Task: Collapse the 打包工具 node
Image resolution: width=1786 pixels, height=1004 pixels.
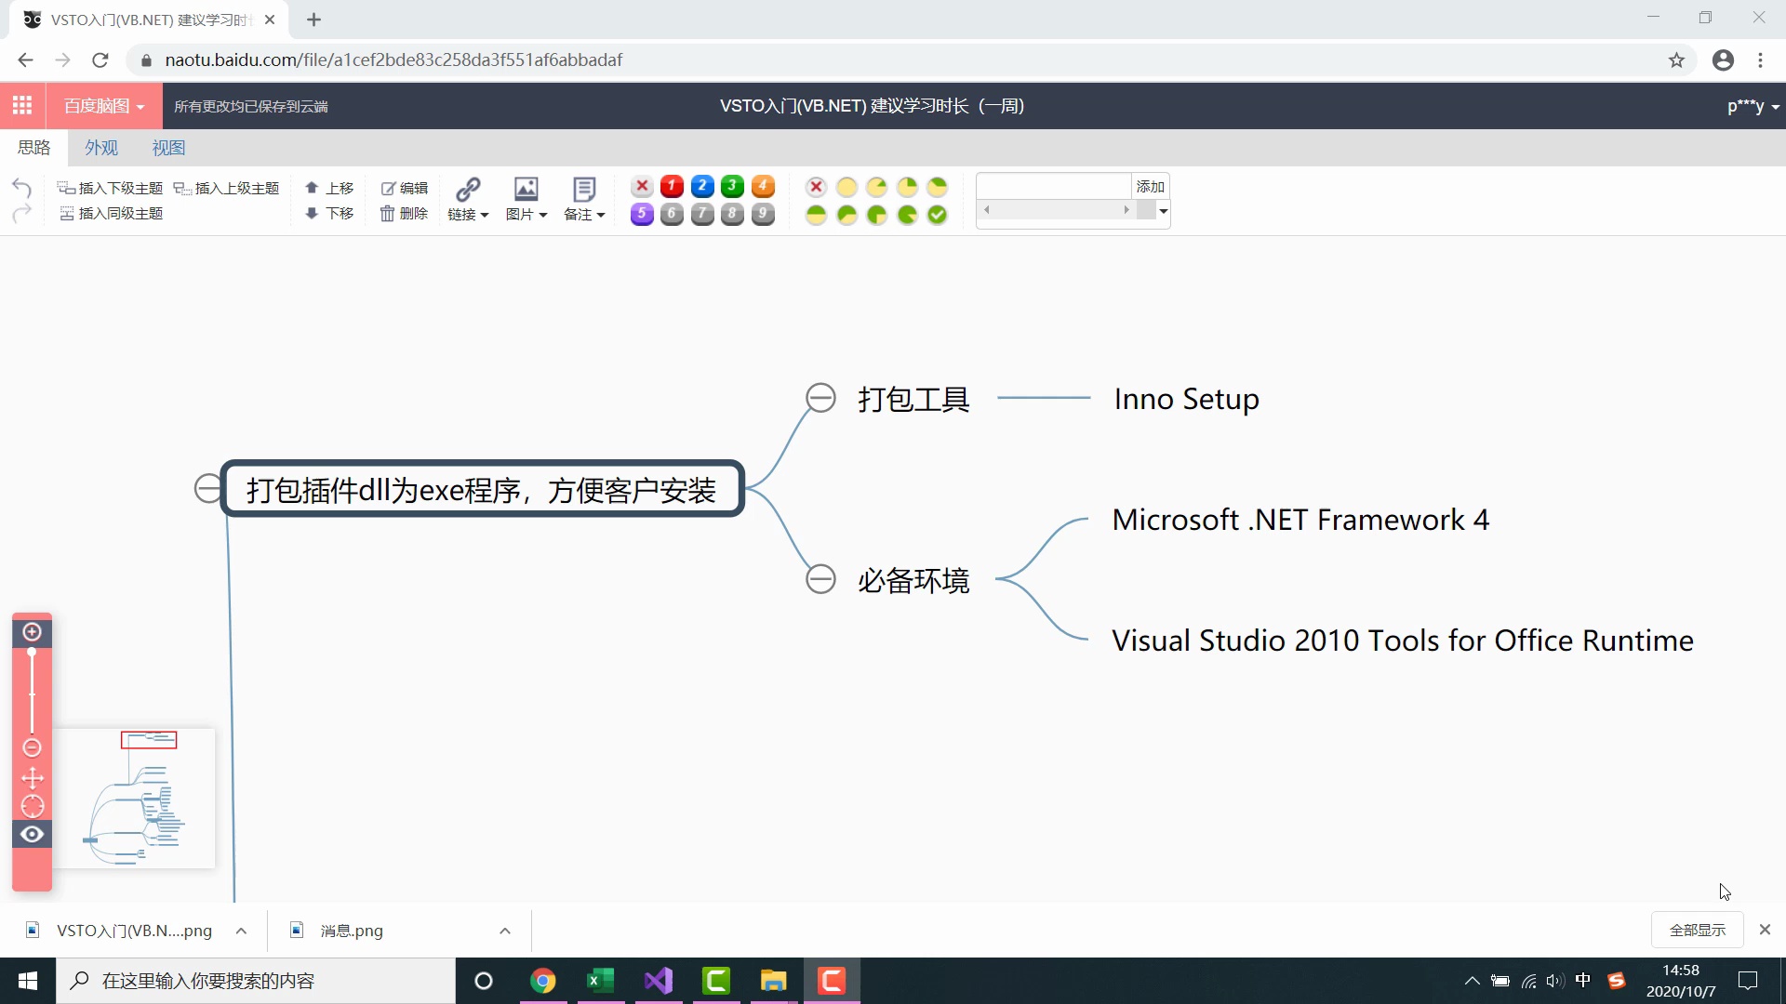Action: [x=820, y=398]
